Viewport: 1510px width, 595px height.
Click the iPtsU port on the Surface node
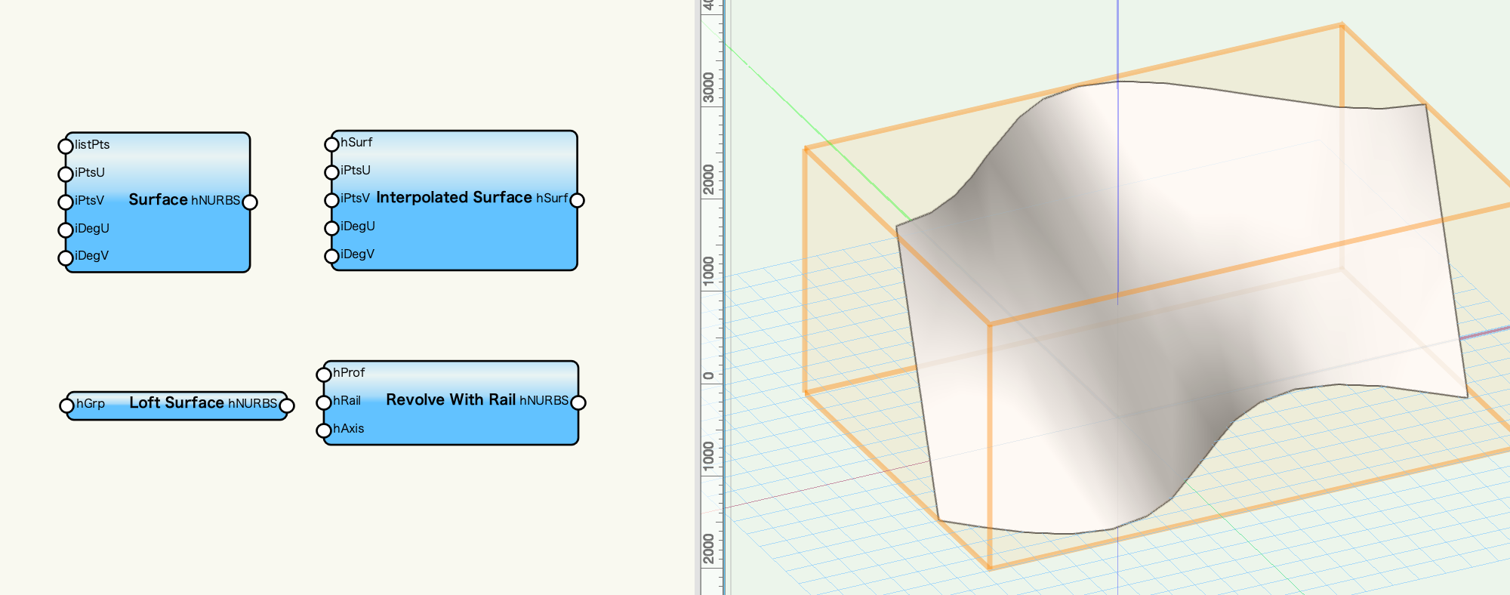[66, 174]
